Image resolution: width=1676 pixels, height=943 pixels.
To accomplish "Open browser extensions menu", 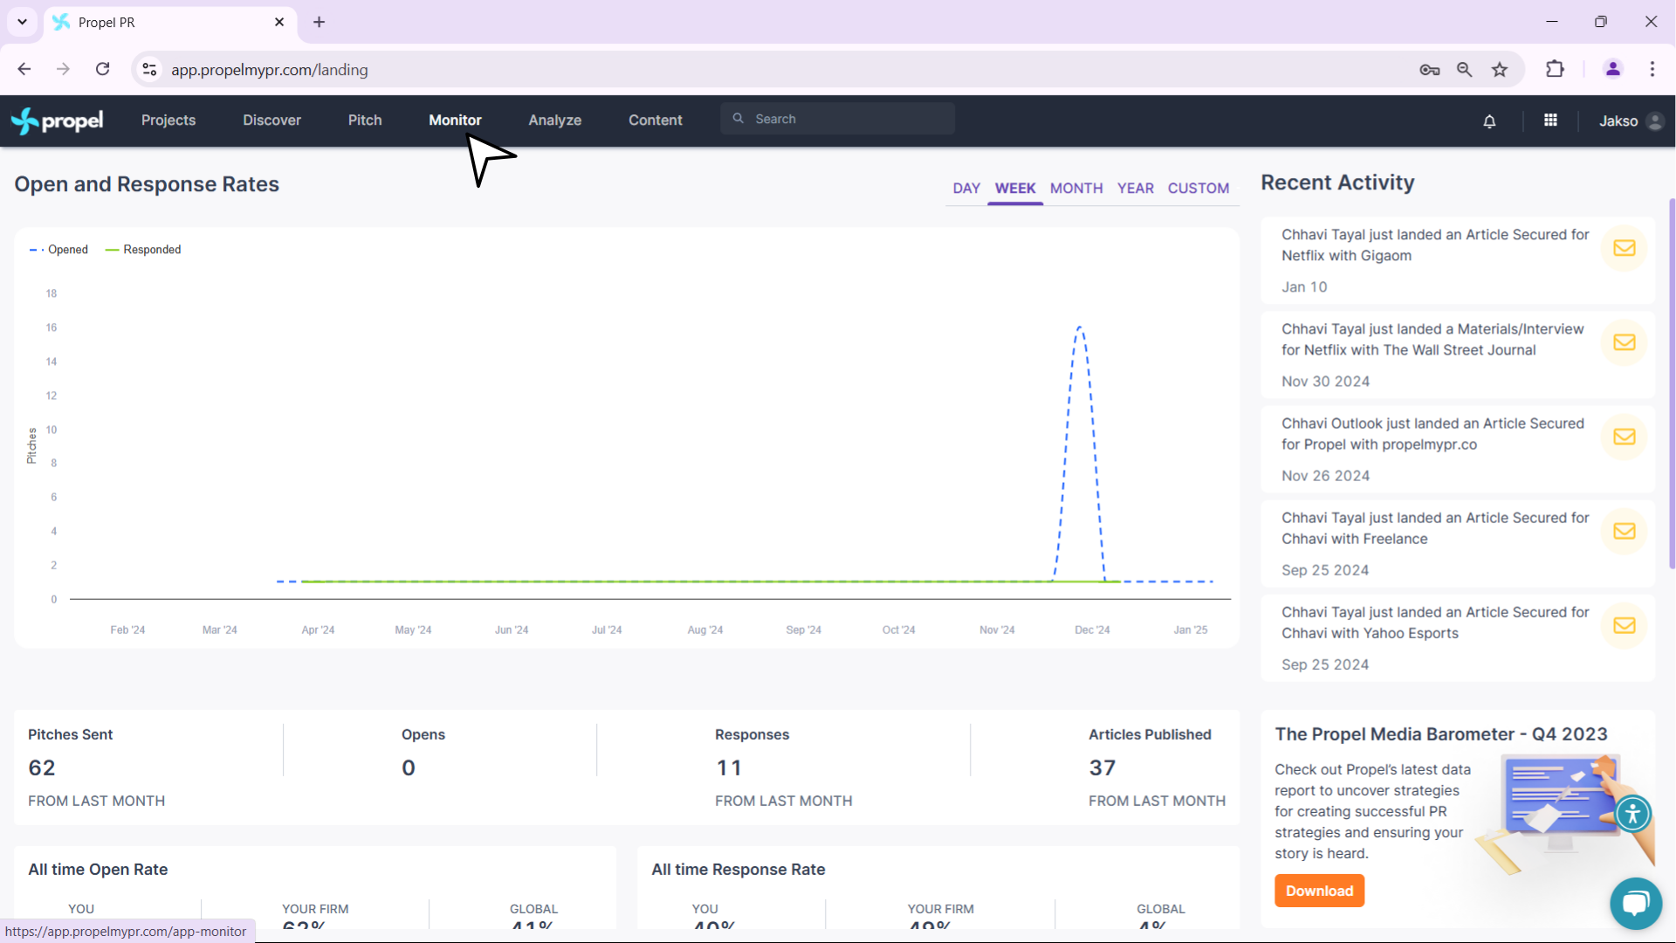I will click(x=1555, y=69).
